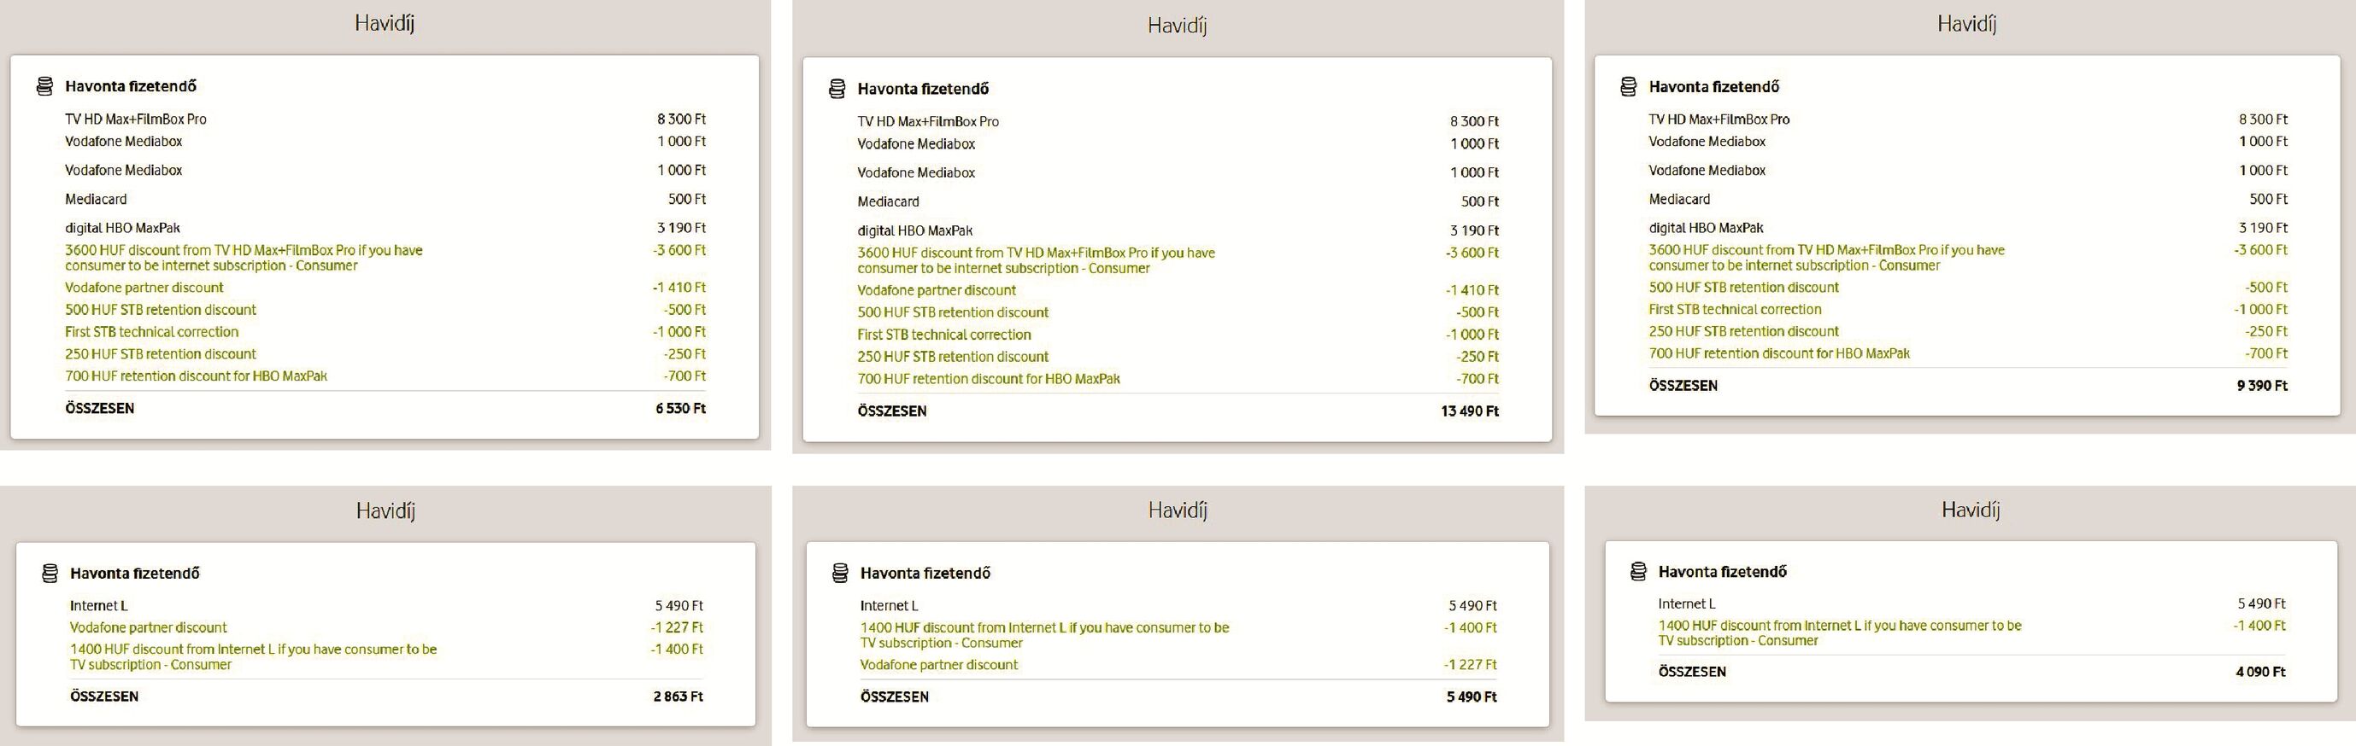Click the coin icon in the Internet panel totaling 5 490 Ft
The image size is (2356, 746).
click(x=840, y=574)
